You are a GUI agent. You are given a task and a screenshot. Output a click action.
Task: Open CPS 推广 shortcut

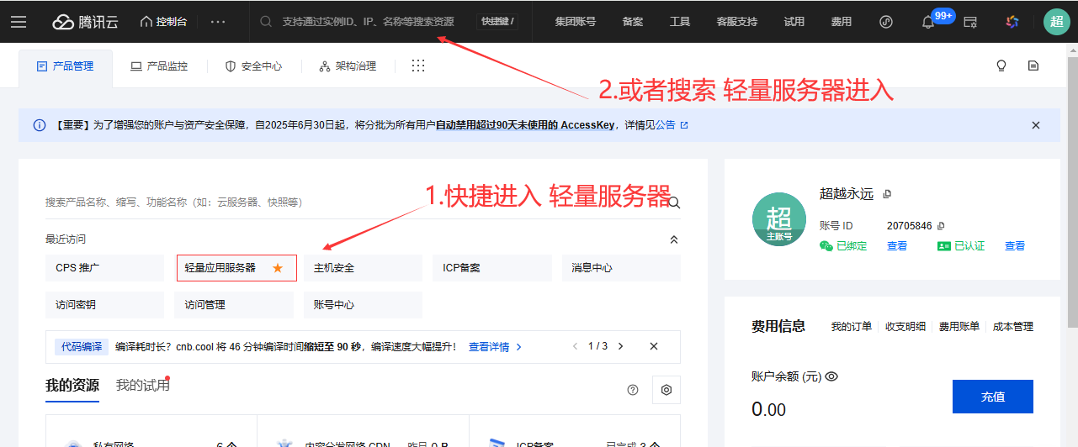(x=104, y=268)
